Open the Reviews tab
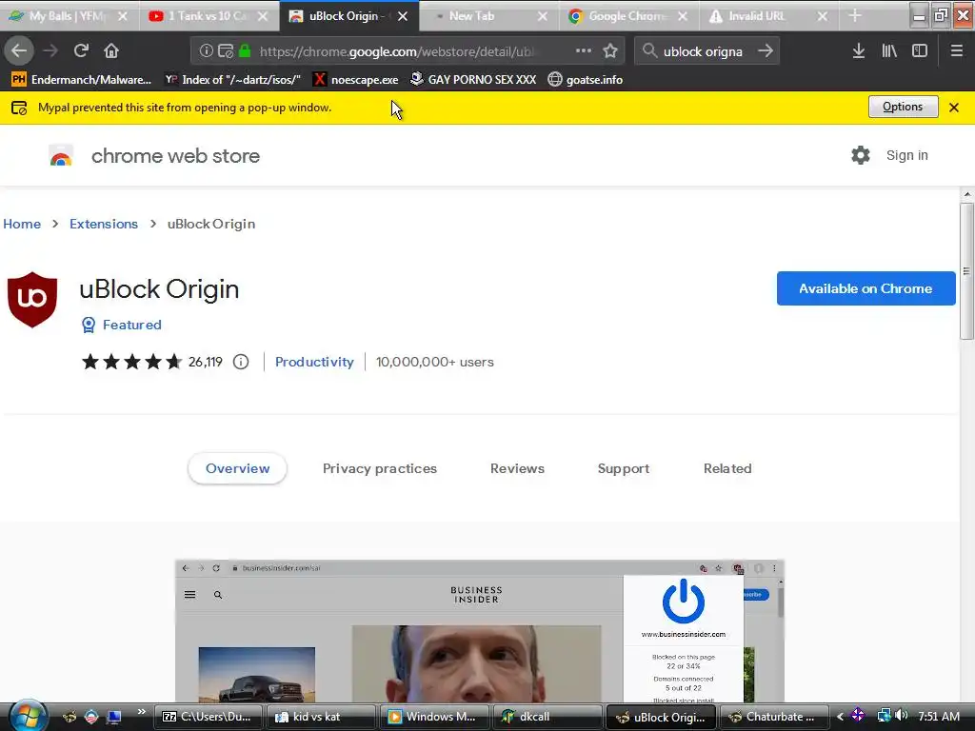 [x=517, y=468]
